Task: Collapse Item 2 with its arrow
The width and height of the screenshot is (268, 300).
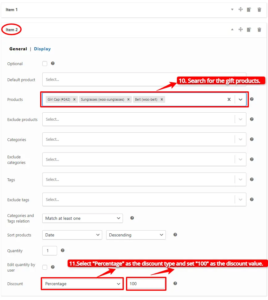Action: coord(232,29)
